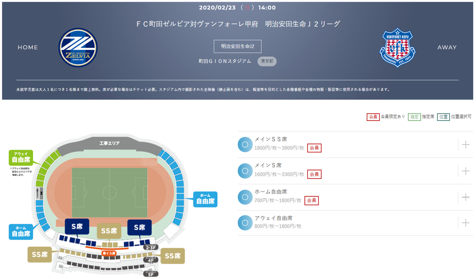Click the 明治安田生命J2 league button
The height and width of the screenshot is (279, 476).
tap(238, 46)
